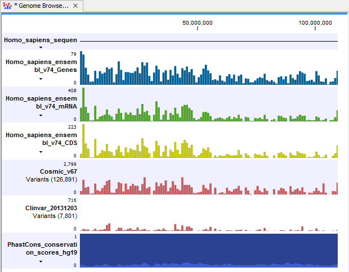Select the PhastCons conservation scores track name
The width and height of the screenshot is (349, 272).
click(42, 249)
